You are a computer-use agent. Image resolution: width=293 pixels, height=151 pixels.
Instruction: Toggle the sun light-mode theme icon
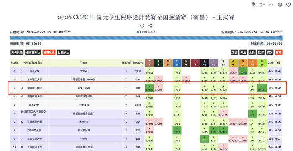271,5
